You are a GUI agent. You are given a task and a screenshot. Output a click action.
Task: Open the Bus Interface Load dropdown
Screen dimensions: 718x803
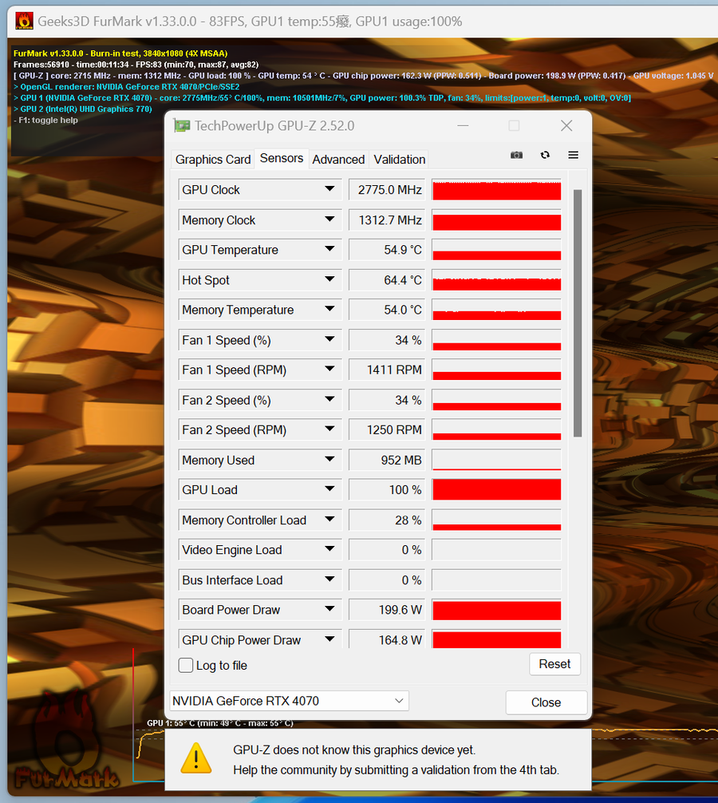coord(330,579)
